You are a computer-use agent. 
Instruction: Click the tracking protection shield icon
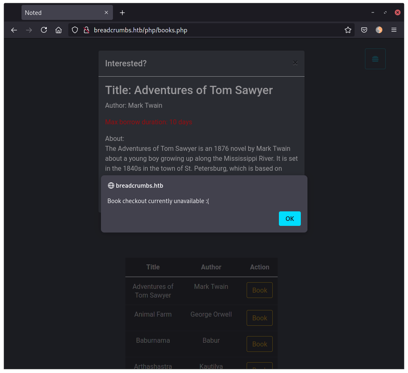[75, 30]
